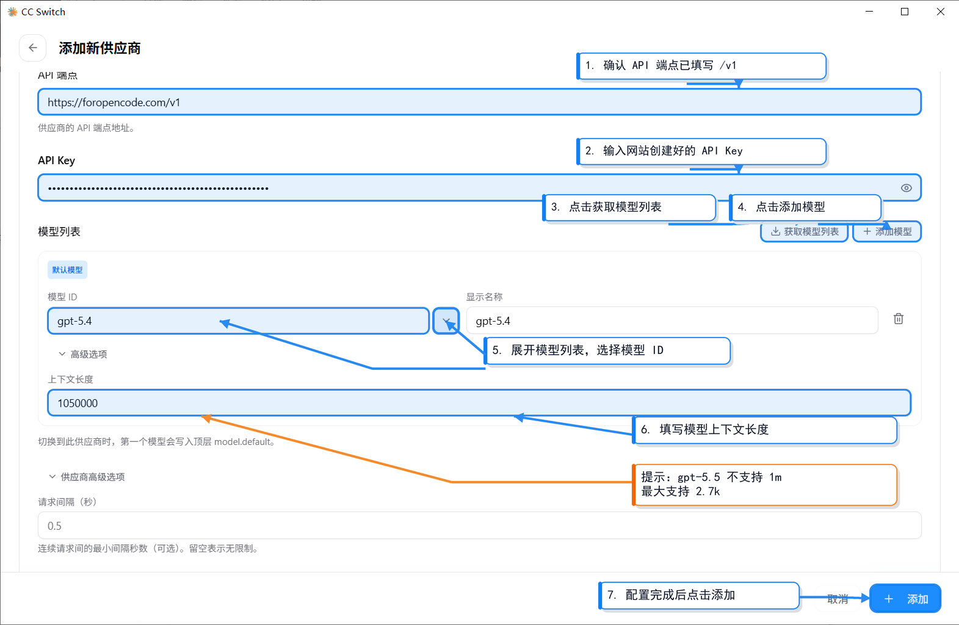The width and height of the screenshot is (959, 625).
Task: Click the 请求间隔 field showing 0.5
Action: point(479,526)
